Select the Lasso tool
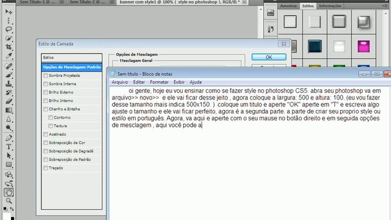The image size is (391, 220). point(9,29)
